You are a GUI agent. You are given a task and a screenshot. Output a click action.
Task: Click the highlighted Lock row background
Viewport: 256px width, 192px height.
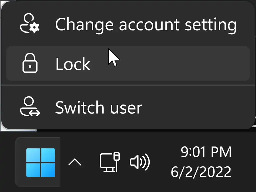tap(175, 64)
